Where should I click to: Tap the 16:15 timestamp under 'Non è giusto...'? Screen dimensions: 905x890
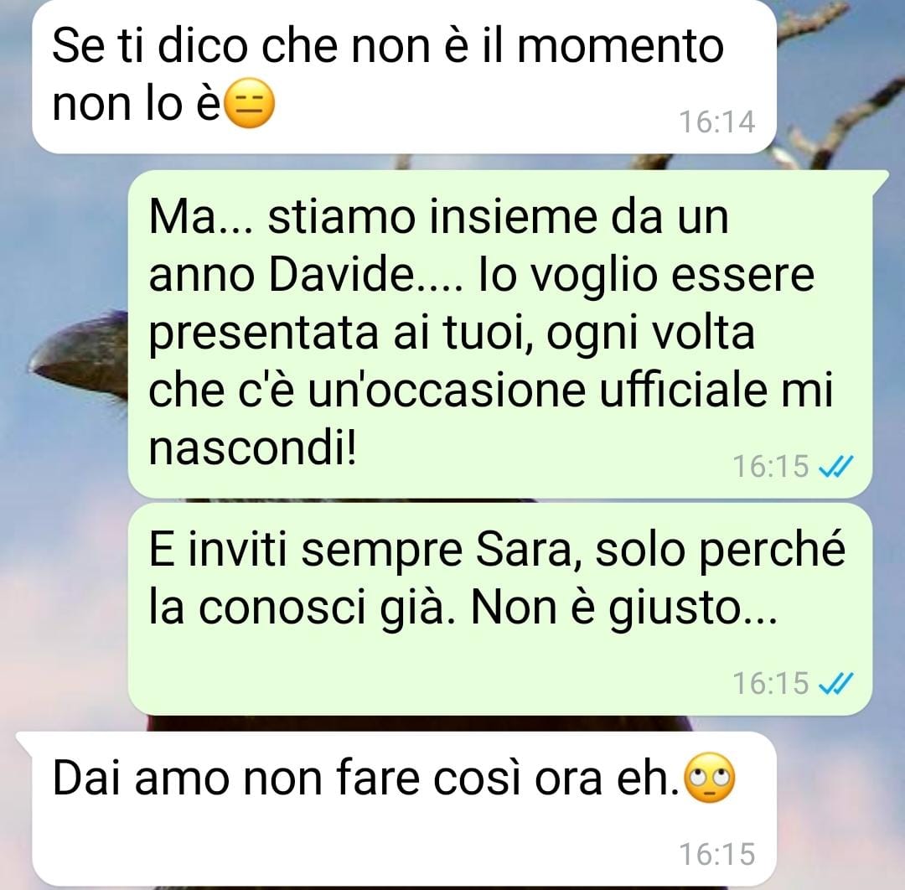[x=771, y=683]
